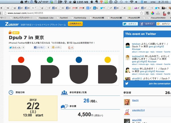Open the toshiya240 username link
This screenshot has width=171, height=123.
138,56
